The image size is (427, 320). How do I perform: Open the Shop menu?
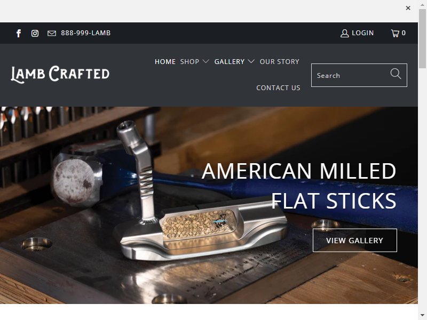189,62
